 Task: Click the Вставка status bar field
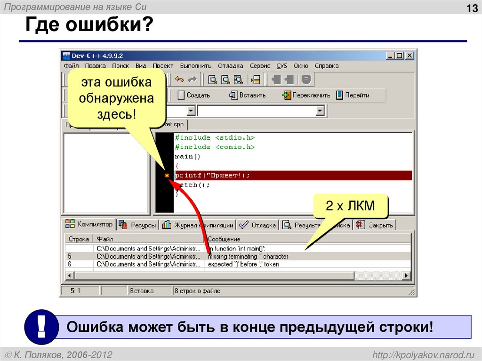coord(149,290)
